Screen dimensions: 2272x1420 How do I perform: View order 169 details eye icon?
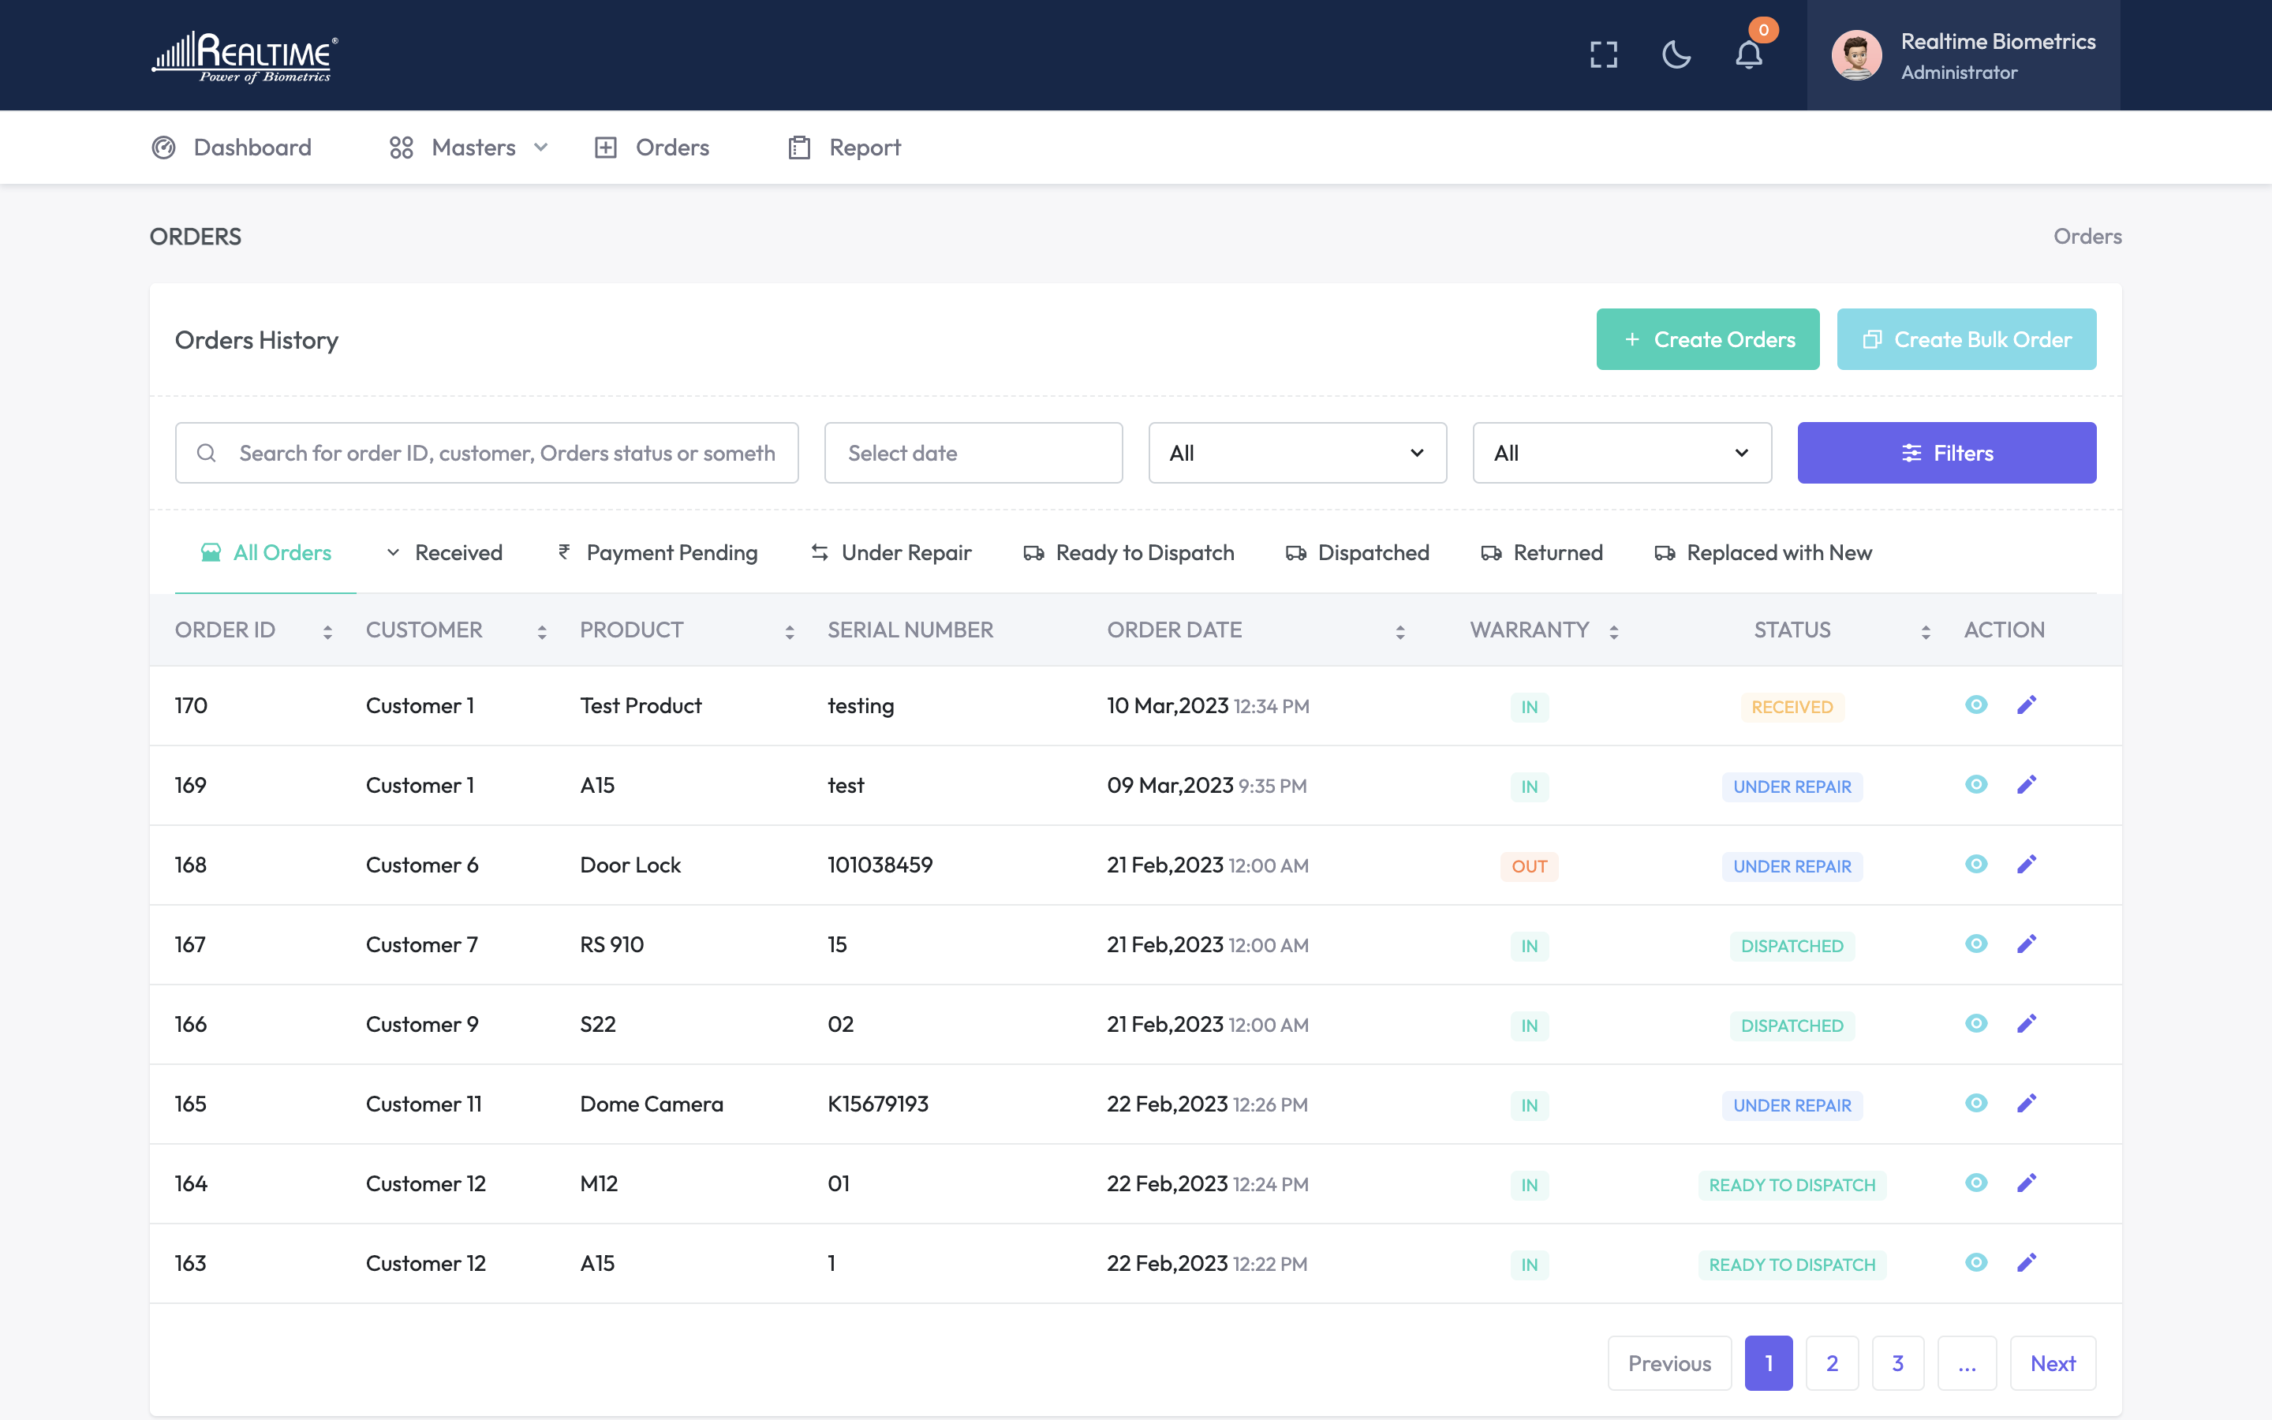(1975, 784)
